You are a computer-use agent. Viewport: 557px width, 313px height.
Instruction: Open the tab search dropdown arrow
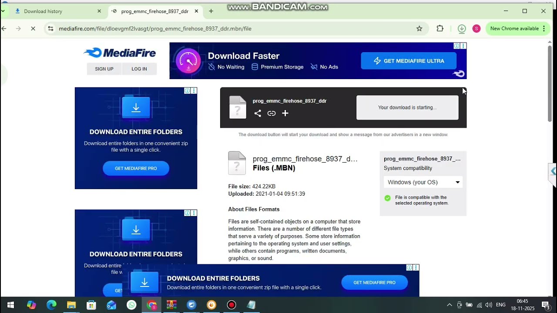click(3, 11)
